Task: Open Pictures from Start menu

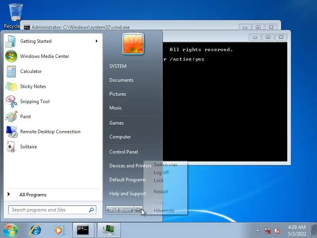Action: (118, 94)
